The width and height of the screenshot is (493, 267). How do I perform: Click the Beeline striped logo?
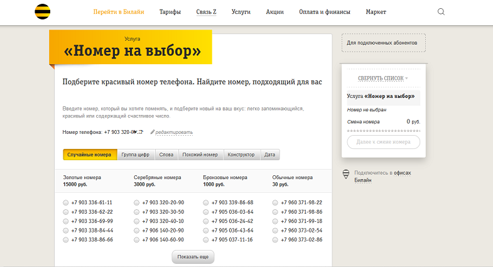coord(43,12)
